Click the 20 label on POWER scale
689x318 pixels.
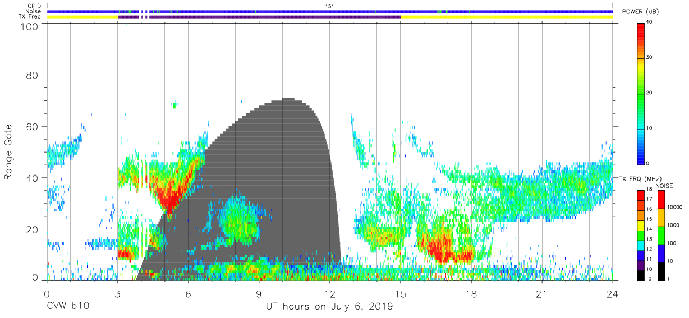(x=650, y=93)
